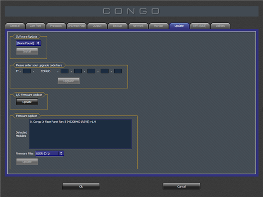Focus the upgrade code field after TT
Viewport: 263px width, 197px height.
click(27, 71)
